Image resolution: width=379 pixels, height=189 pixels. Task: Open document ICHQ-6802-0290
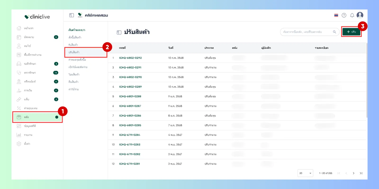(x=130, y=77)
